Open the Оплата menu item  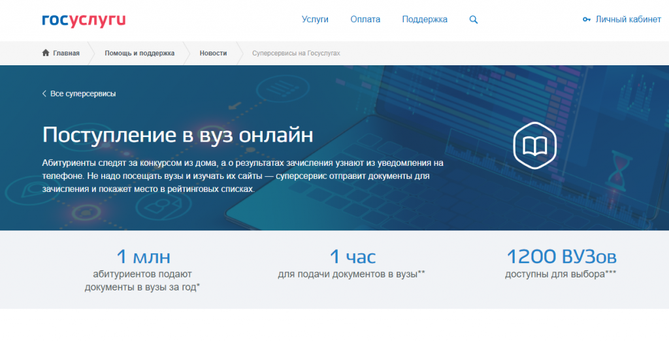(365, 20)
